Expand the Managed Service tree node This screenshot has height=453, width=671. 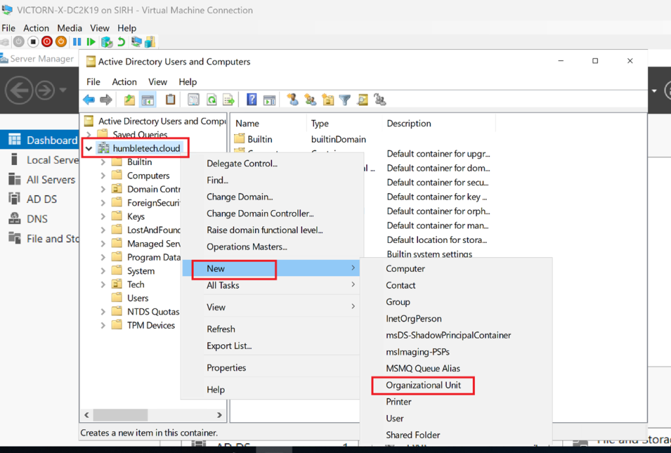(103, 244)
